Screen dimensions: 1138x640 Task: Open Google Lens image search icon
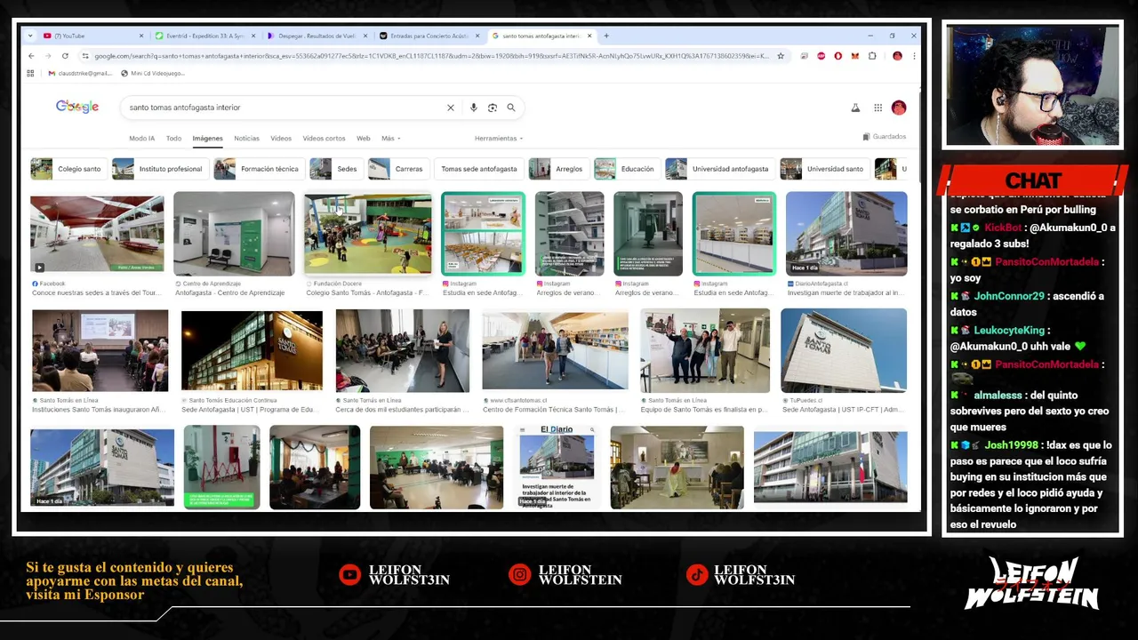click(492, 108)
